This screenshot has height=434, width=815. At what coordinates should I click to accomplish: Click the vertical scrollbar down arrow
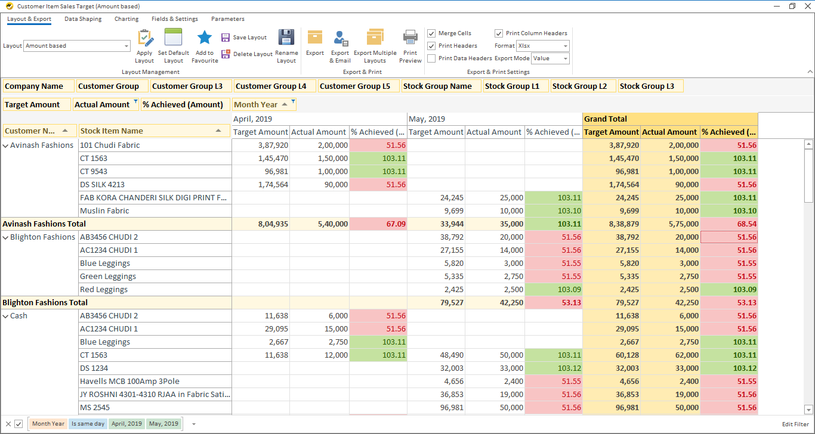coord(808,410)
